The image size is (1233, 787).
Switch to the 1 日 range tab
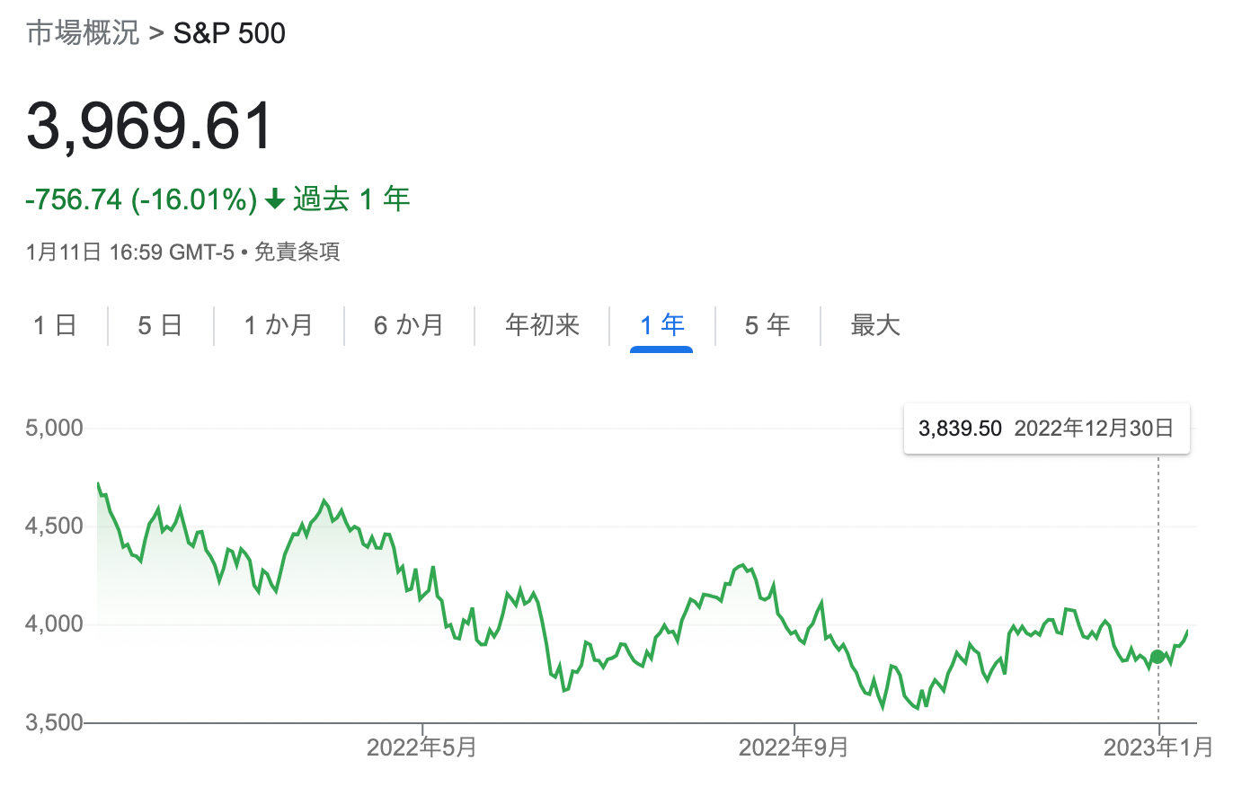55,324
